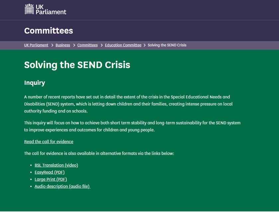The width and height of the screenshot is (279, 212).
Task: Go to the Committees breadcrumb entry
Action: pos(87,45)
